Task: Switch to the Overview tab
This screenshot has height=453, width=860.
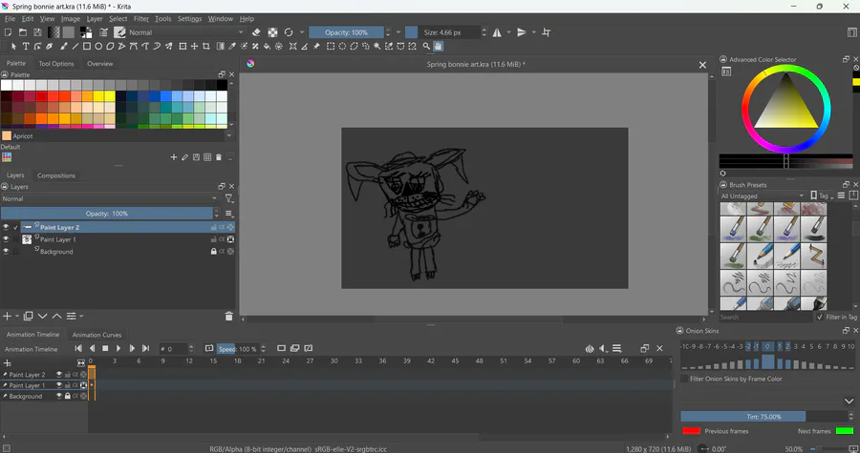Action: tap(99, 64)
